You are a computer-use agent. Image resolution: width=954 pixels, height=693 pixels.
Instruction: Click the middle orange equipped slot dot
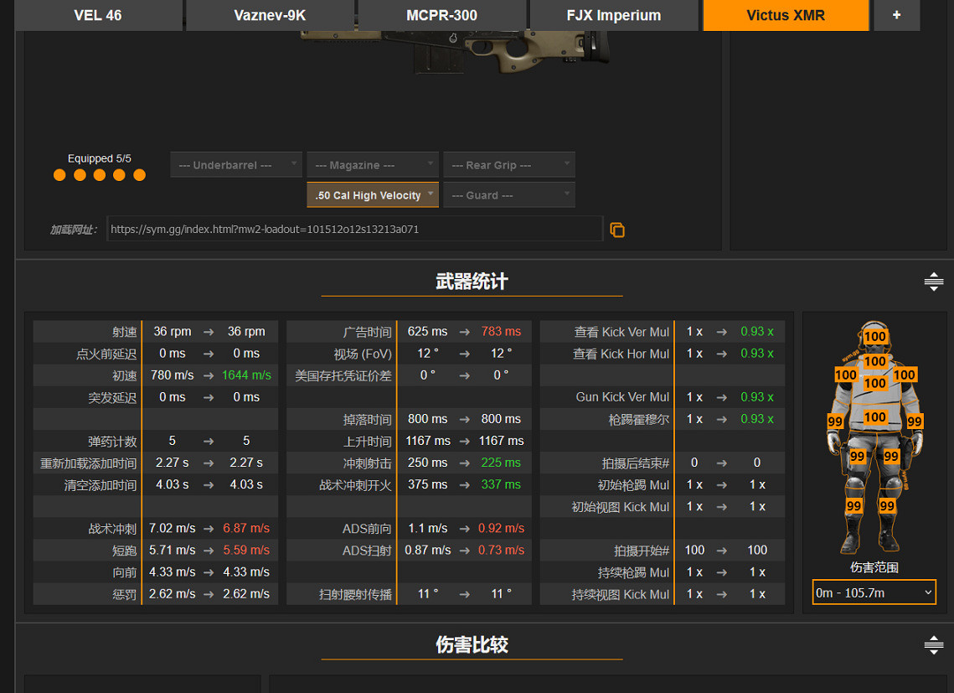tap(100, 175)
